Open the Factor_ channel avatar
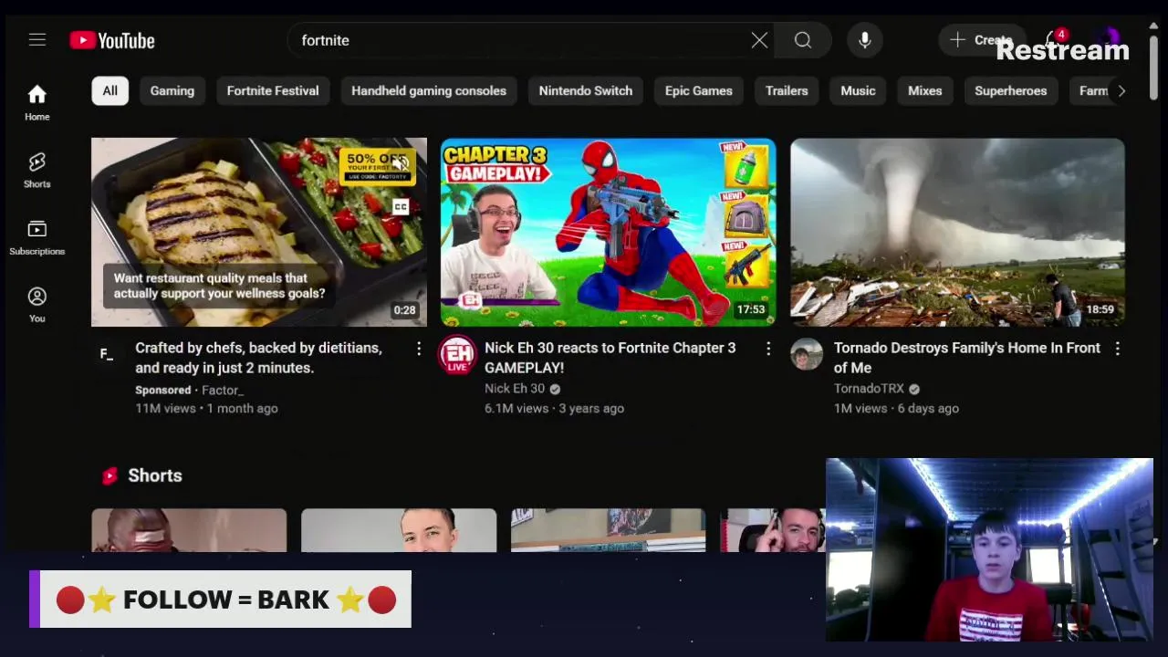 coord(108,354)
